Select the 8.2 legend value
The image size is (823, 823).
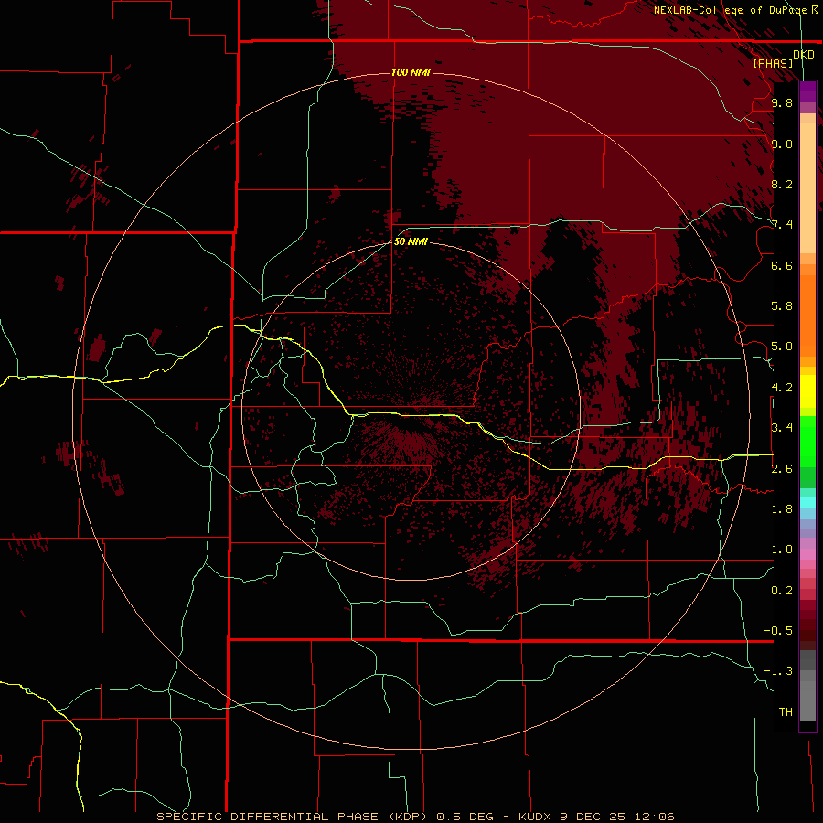coord(782,184)
